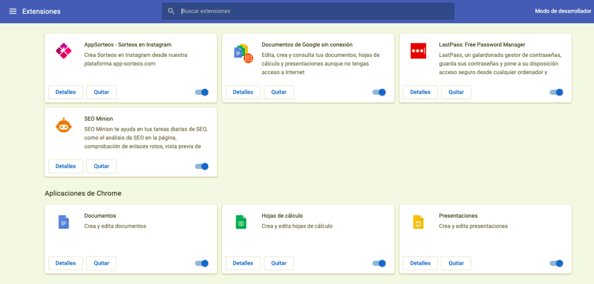Screen dimensions: 594x284
Task: Disable the Hojas de cálculo app toggle
Action: (379, 263)
